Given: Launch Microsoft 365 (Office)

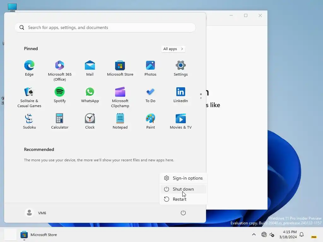Looking at the screenshot, I should pyautogui.click(x=60, y=71).
